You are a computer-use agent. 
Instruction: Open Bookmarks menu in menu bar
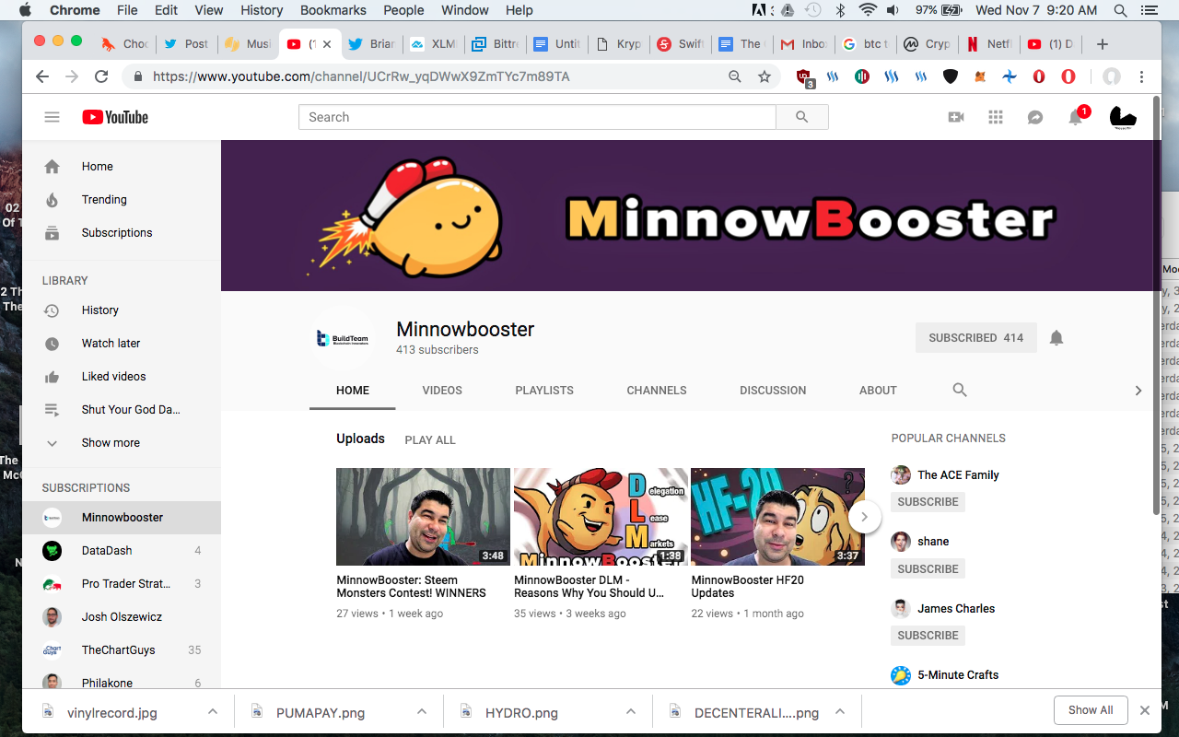tap(333, 10)
